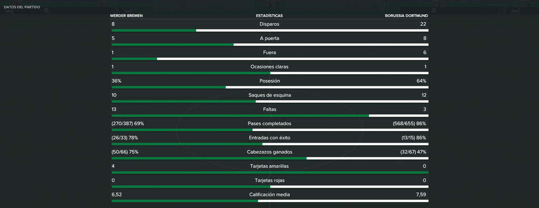Select the Fuera stat label
539x208 pixels.
(x=269, y=53)
